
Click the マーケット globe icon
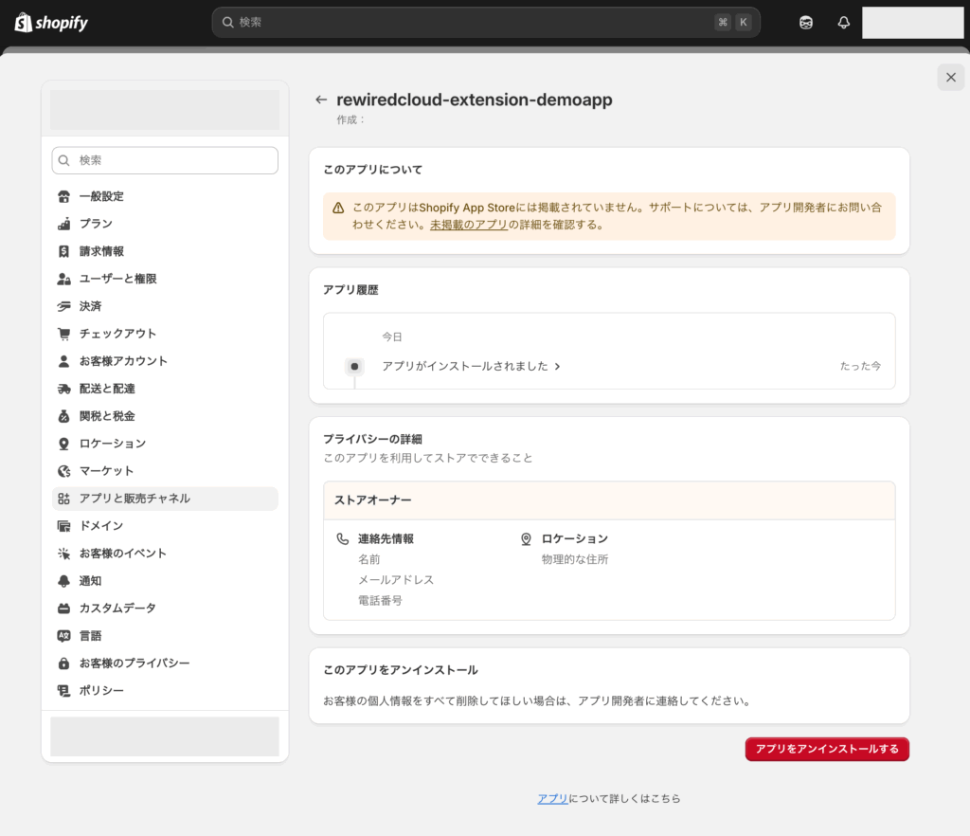tap(63, 471)
